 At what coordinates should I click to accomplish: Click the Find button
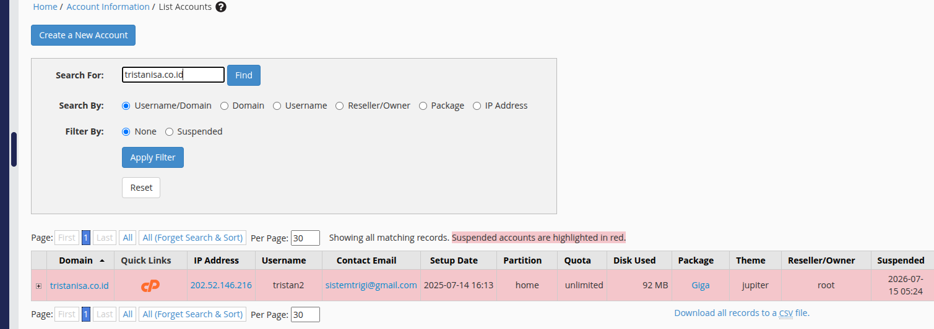point(244,75)
